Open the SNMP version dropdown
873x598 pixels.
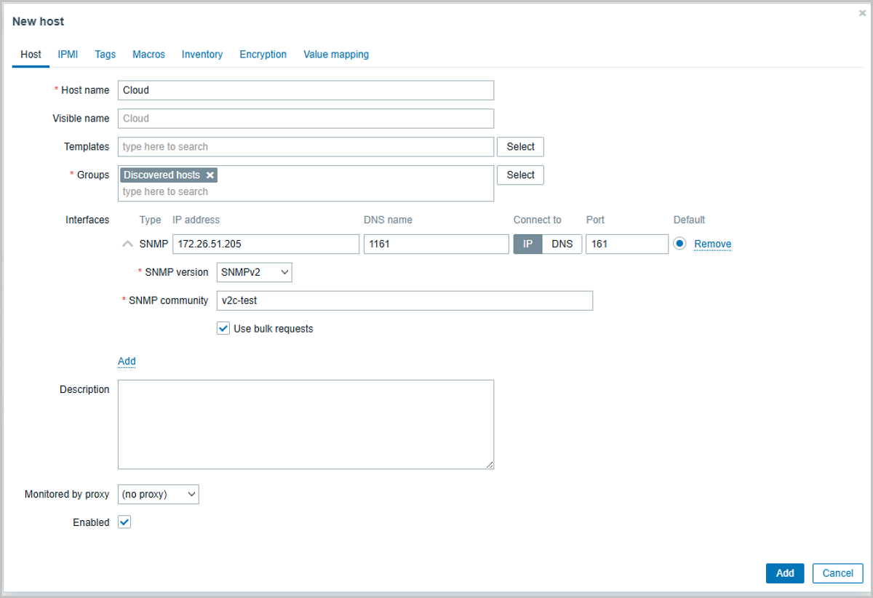coord(255,272)
